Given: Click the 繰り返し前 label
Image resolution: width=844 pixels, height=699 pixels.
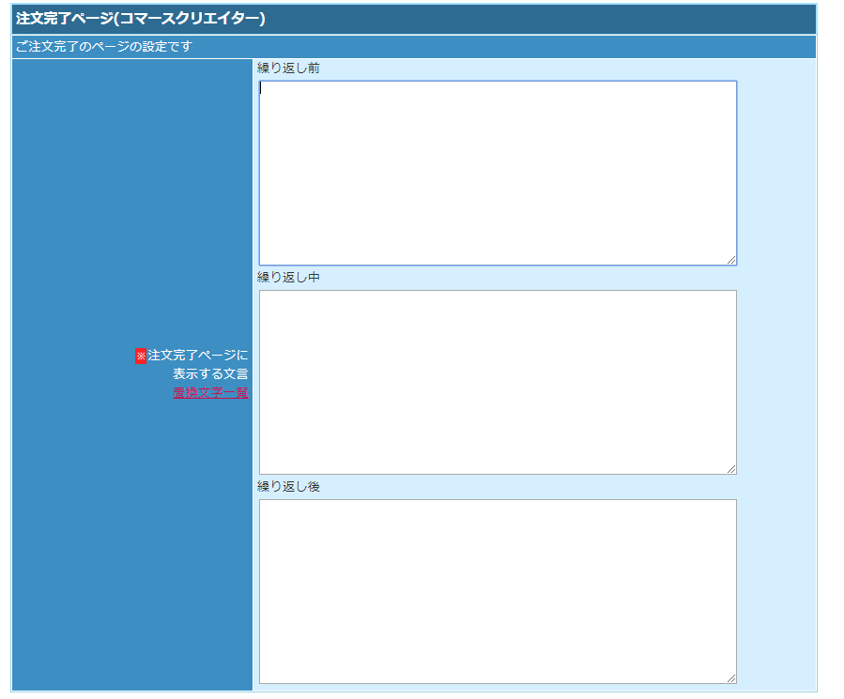Looking at the screenshot, I should tap(288, 68).
